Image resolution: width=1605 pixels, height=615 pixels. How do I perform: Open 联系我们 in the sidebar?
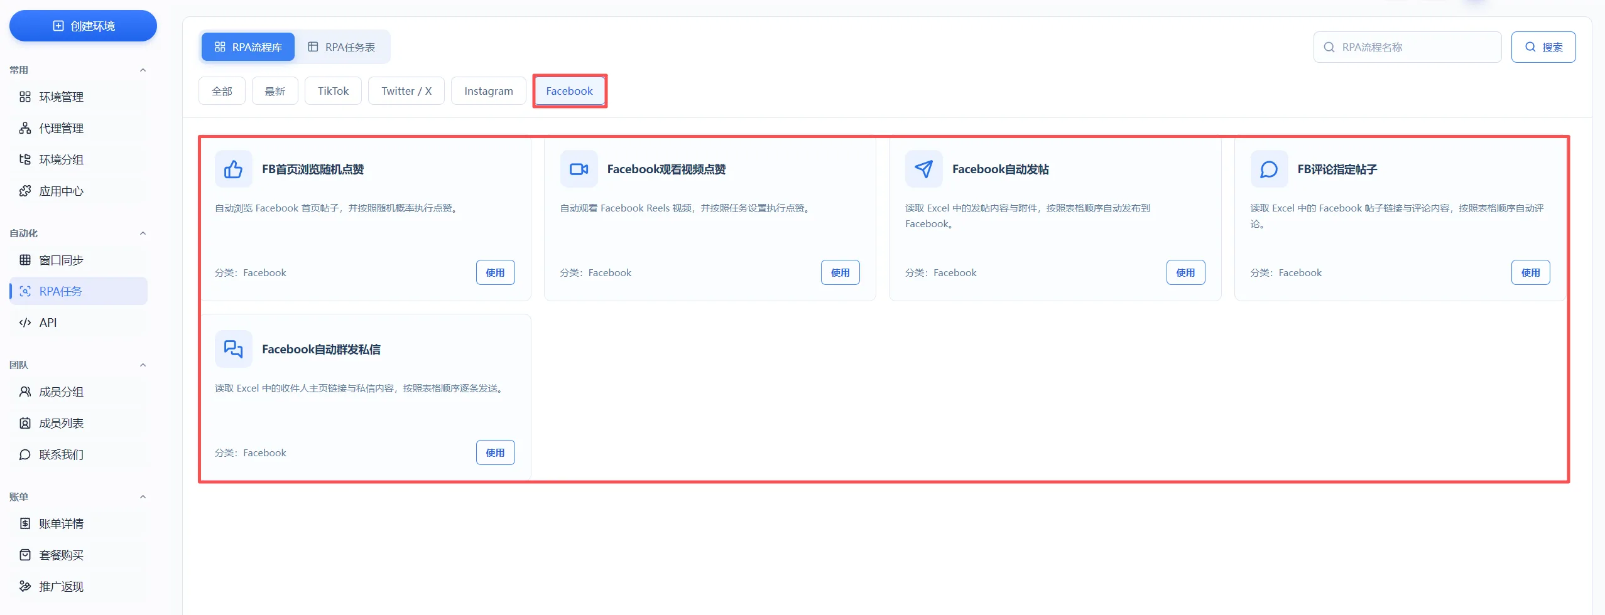[79, 454]
